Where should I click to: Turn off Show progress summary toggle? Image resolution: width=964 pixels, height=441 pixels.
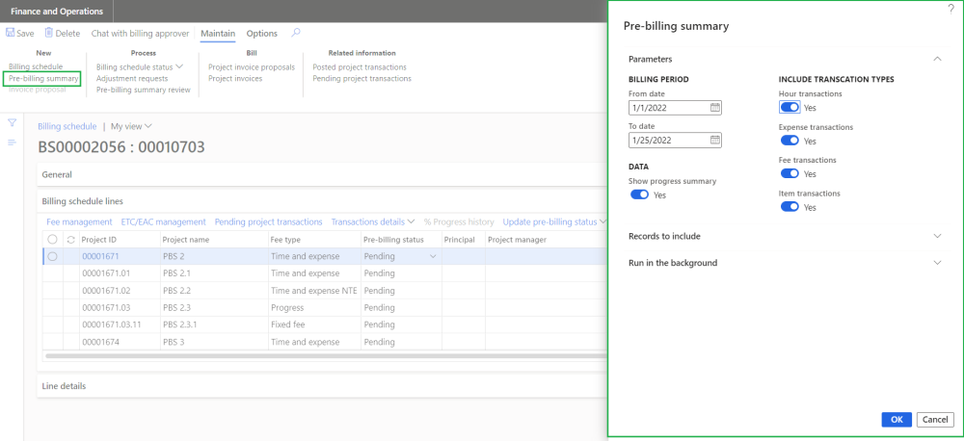[639, 195]
